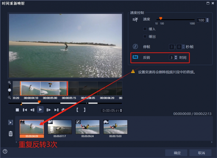217x158 pixels.
Task: Maximize the time remapping dialog
Action: pyautogui.click(x=208, y=3)
